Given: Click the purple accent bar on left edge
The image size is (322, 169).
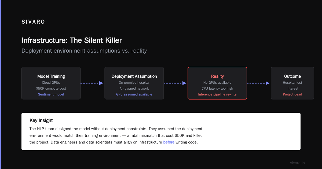Looking at the screenshot, I should tap(1, 84).
